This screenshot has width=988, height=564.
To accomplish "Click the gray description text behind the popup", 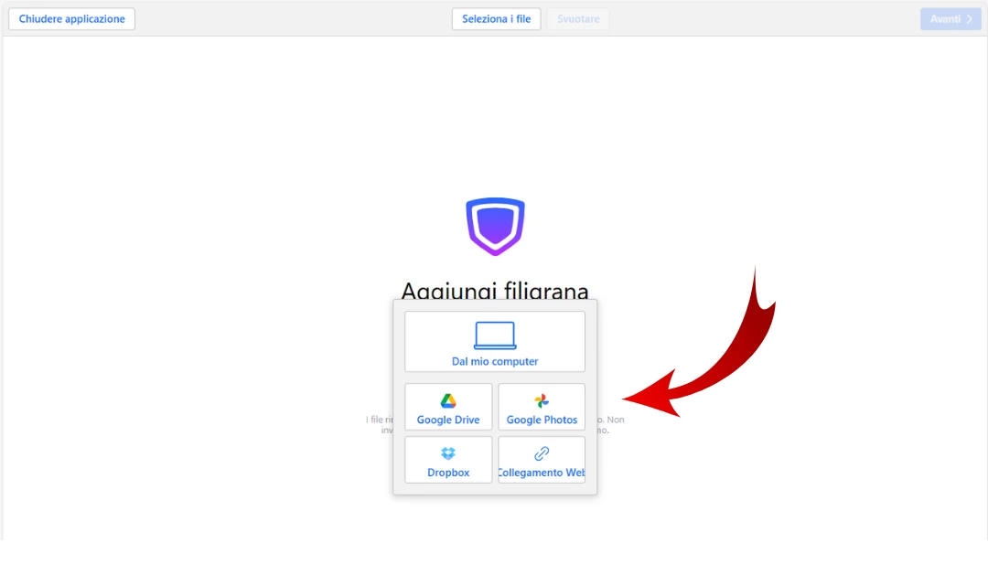I will [611, 420].
